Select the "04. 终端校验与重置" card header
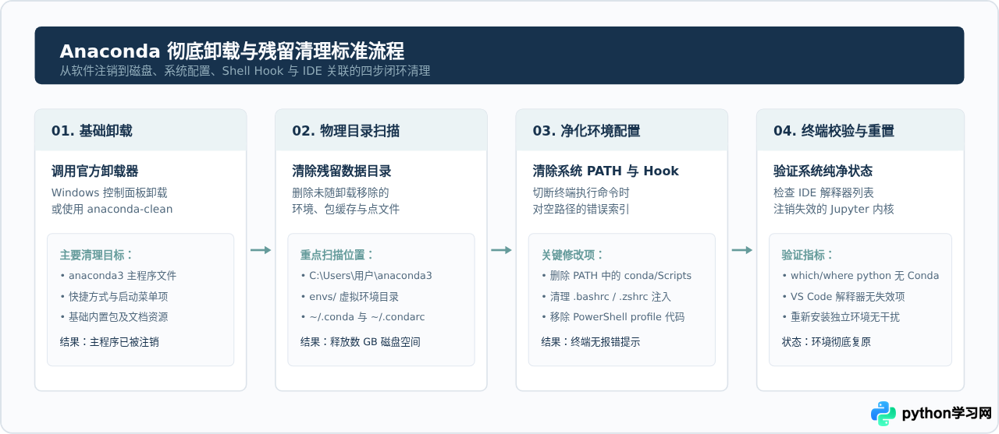This screenshot has width=999, height=434. (860, 130)
